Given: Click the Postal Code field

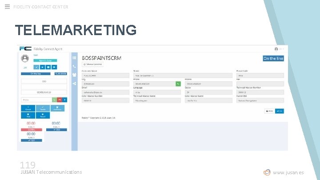Looking at the screenshot, I should (x=260, y=76).
